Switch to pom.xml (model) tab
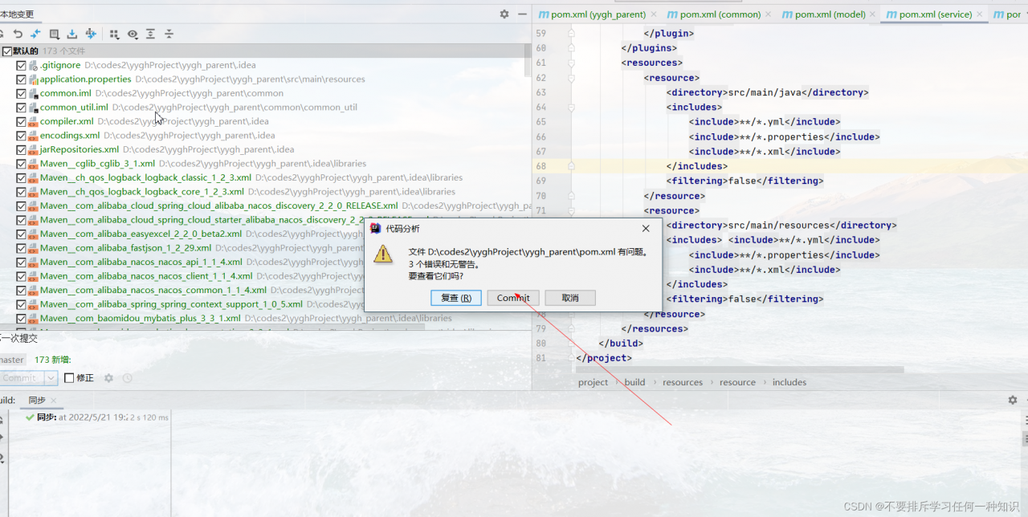The height and width of the screenshot is (517, 1028). (822, 14)
